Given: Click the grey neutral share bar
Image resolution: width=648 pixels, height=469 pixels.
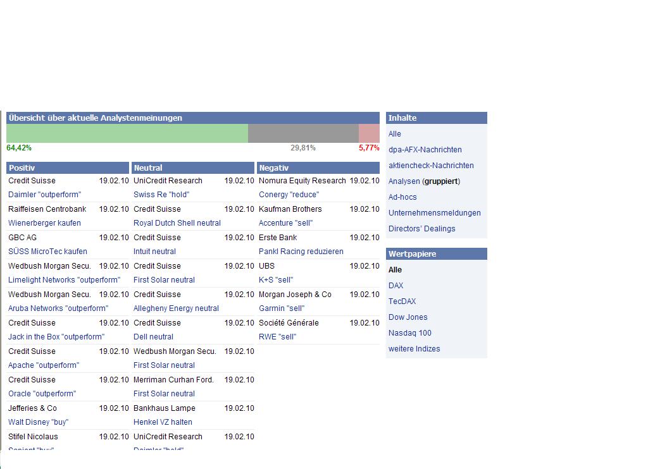Looking at the screenshot, I should click(x=303, y=133).
